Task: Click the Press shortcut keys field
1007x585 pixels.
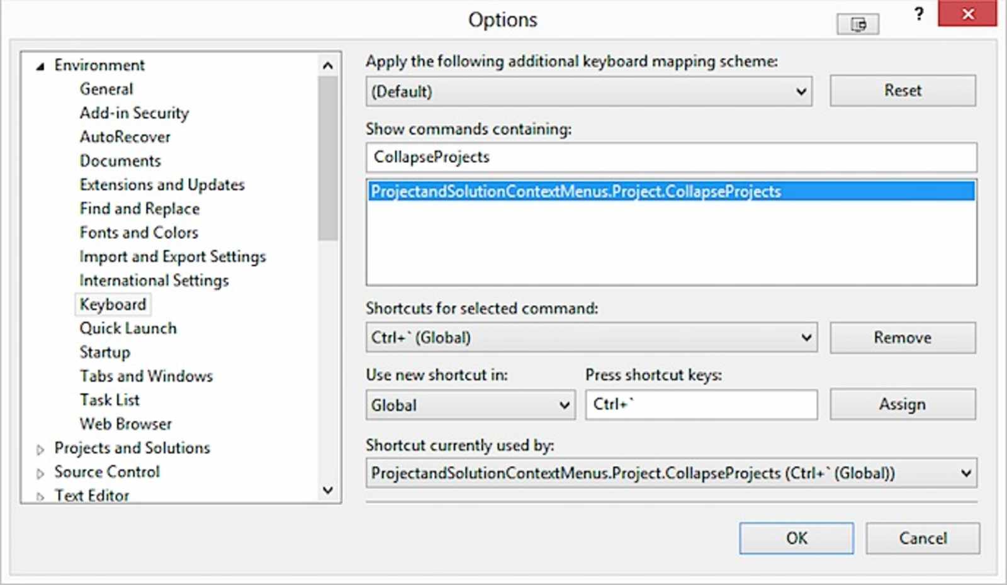Action: (x=701, y=404)
